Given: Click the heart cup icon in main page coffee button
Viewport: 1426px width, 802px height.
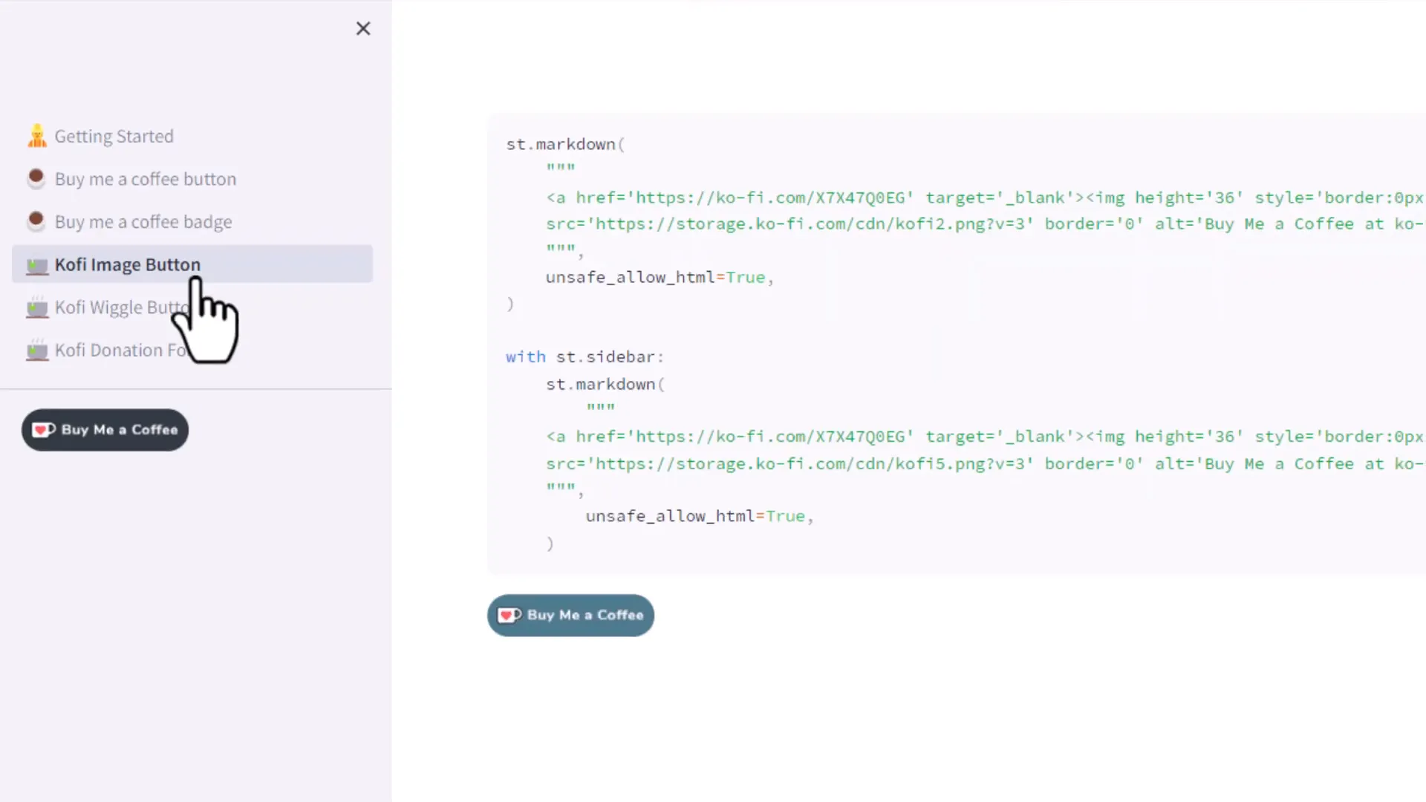Looking at the screenshot, I should click(x=509, y=615).
